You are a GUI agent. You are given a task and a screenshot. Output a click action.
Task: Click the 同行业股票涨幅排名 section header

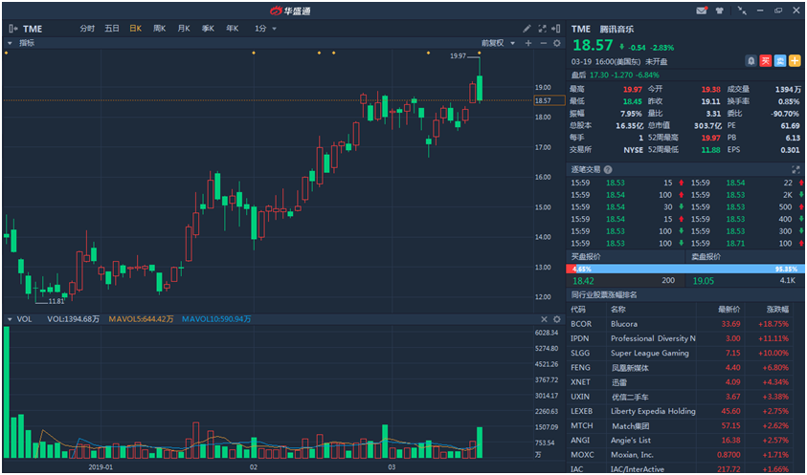pyautogui.click(x=605, y=295)
